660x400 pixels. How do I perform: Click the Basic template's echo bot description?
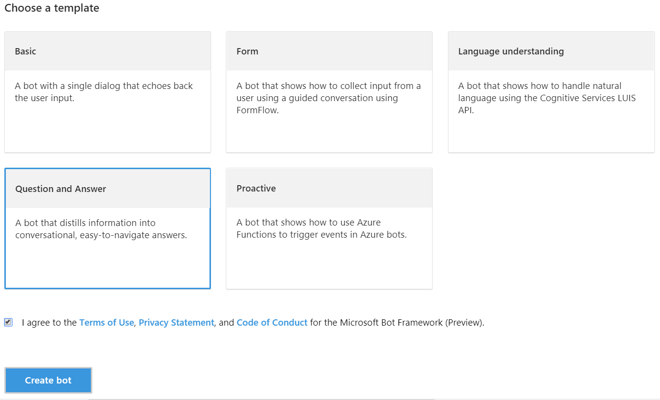(x=104, y=92)
